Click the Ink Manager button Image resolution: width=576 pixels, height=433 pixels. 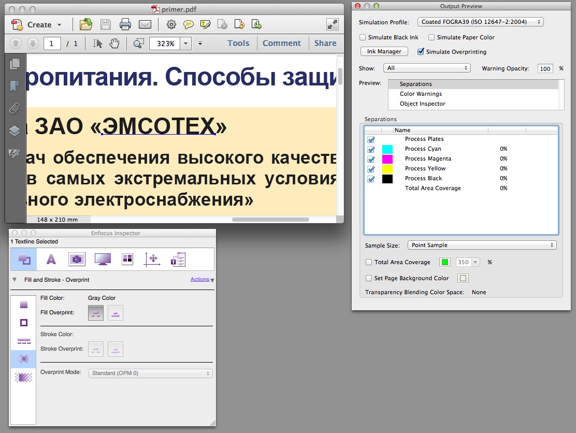(384, 51)
